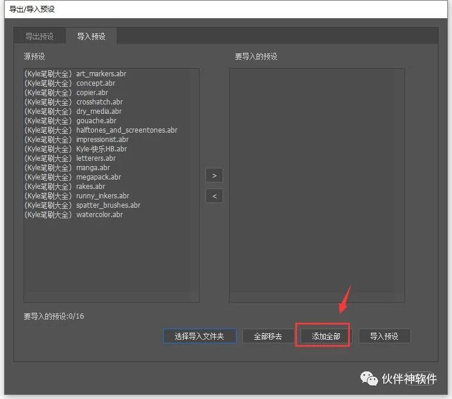Select art_markers.abr in source presets
452x399 pixels.
[75, 74]
